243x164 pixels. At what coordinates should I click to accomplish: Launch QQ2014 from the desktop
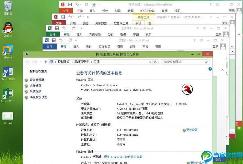[8, 29]
